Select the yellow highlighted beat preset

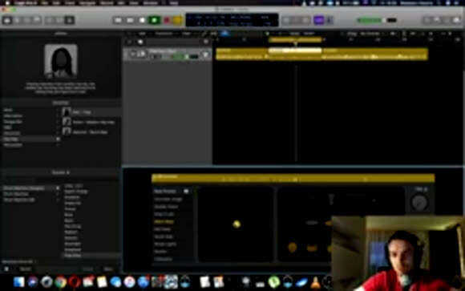pos(164,221)
